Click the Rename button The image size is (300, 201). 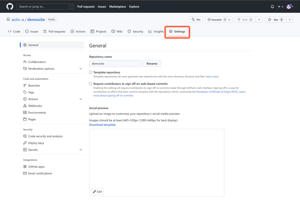[x=152, y=64]
